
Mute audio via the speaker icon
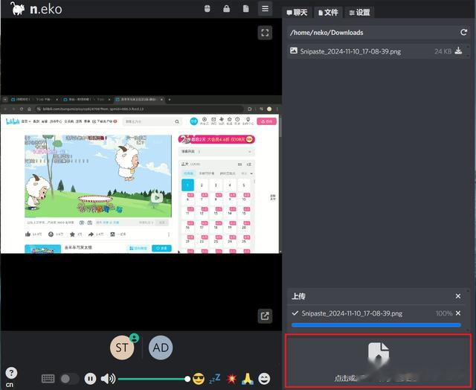[x=108, y=379]
